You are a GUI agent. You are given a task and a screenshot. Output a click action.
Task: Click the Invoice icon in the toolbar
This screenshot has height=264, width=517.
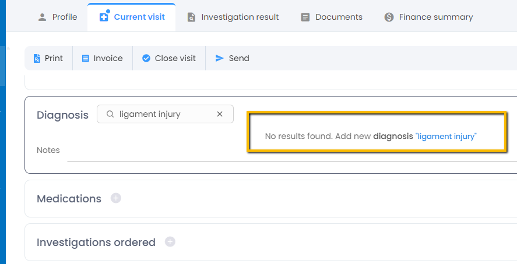[86, 58]
